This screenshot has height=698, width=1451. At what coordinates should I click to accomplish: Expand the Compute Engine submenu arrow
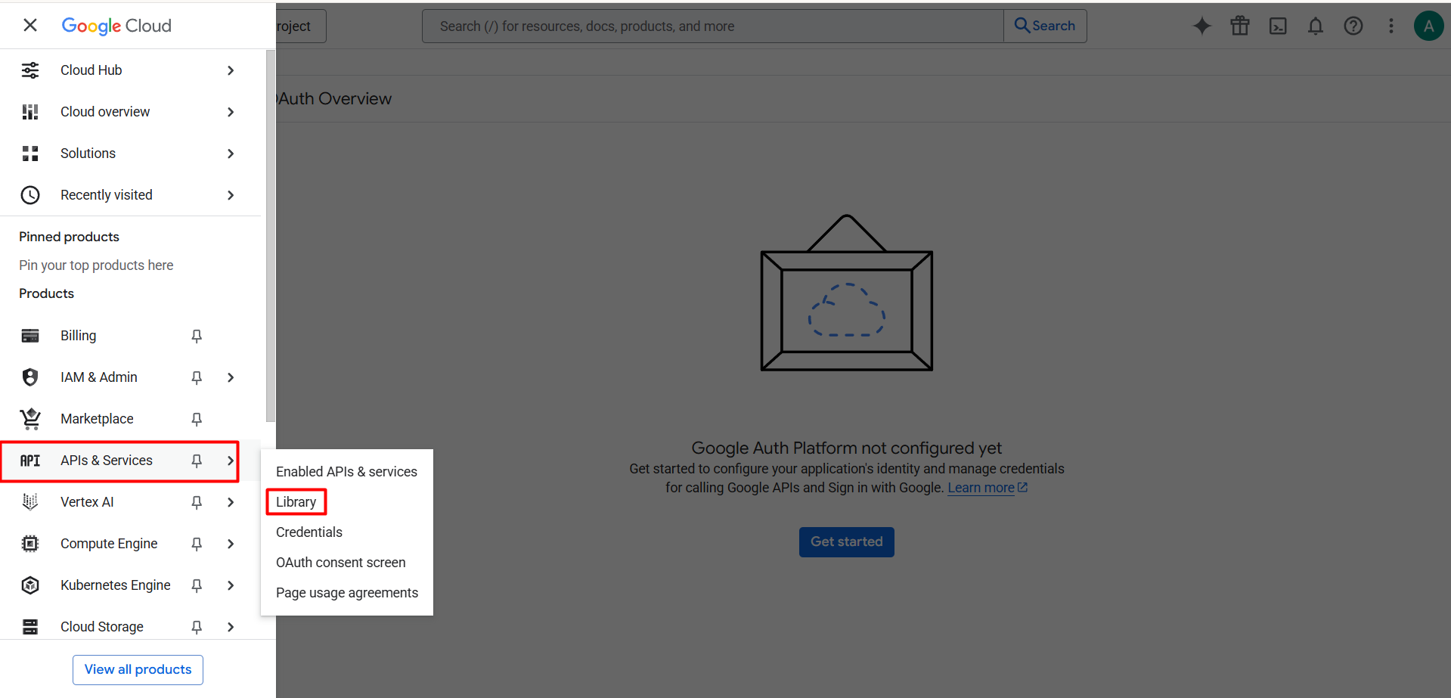click(231, 544)
